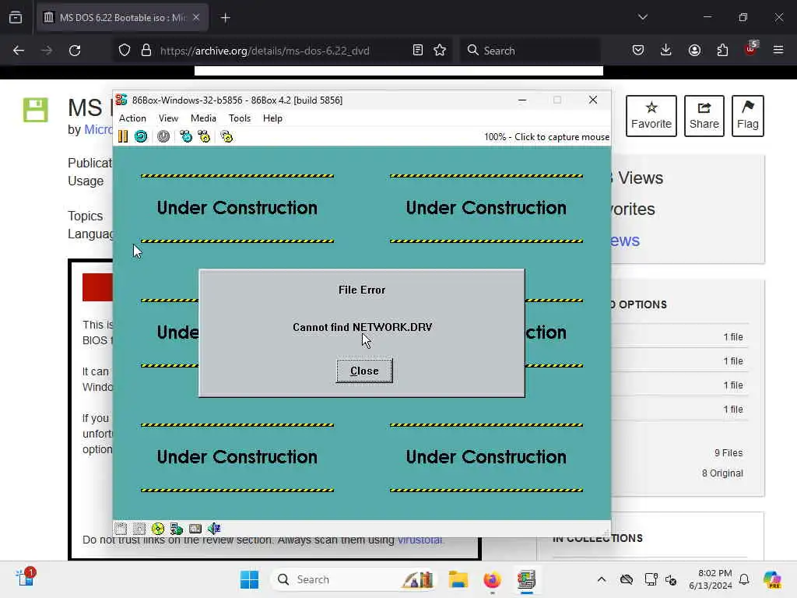Expand the list all tabs chevron
This screenshot has height=598, width=797.
point(642,17)
